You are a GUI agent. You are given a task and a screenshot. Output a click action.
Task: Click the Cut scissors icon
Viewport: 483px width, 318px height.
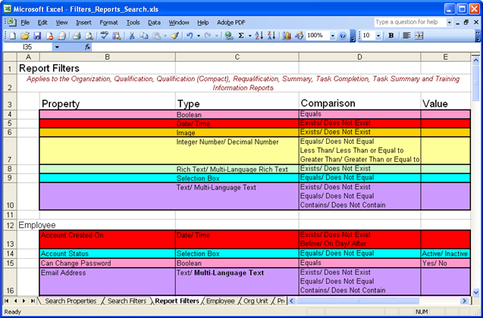pyautogui.click(x=132, y=36)
